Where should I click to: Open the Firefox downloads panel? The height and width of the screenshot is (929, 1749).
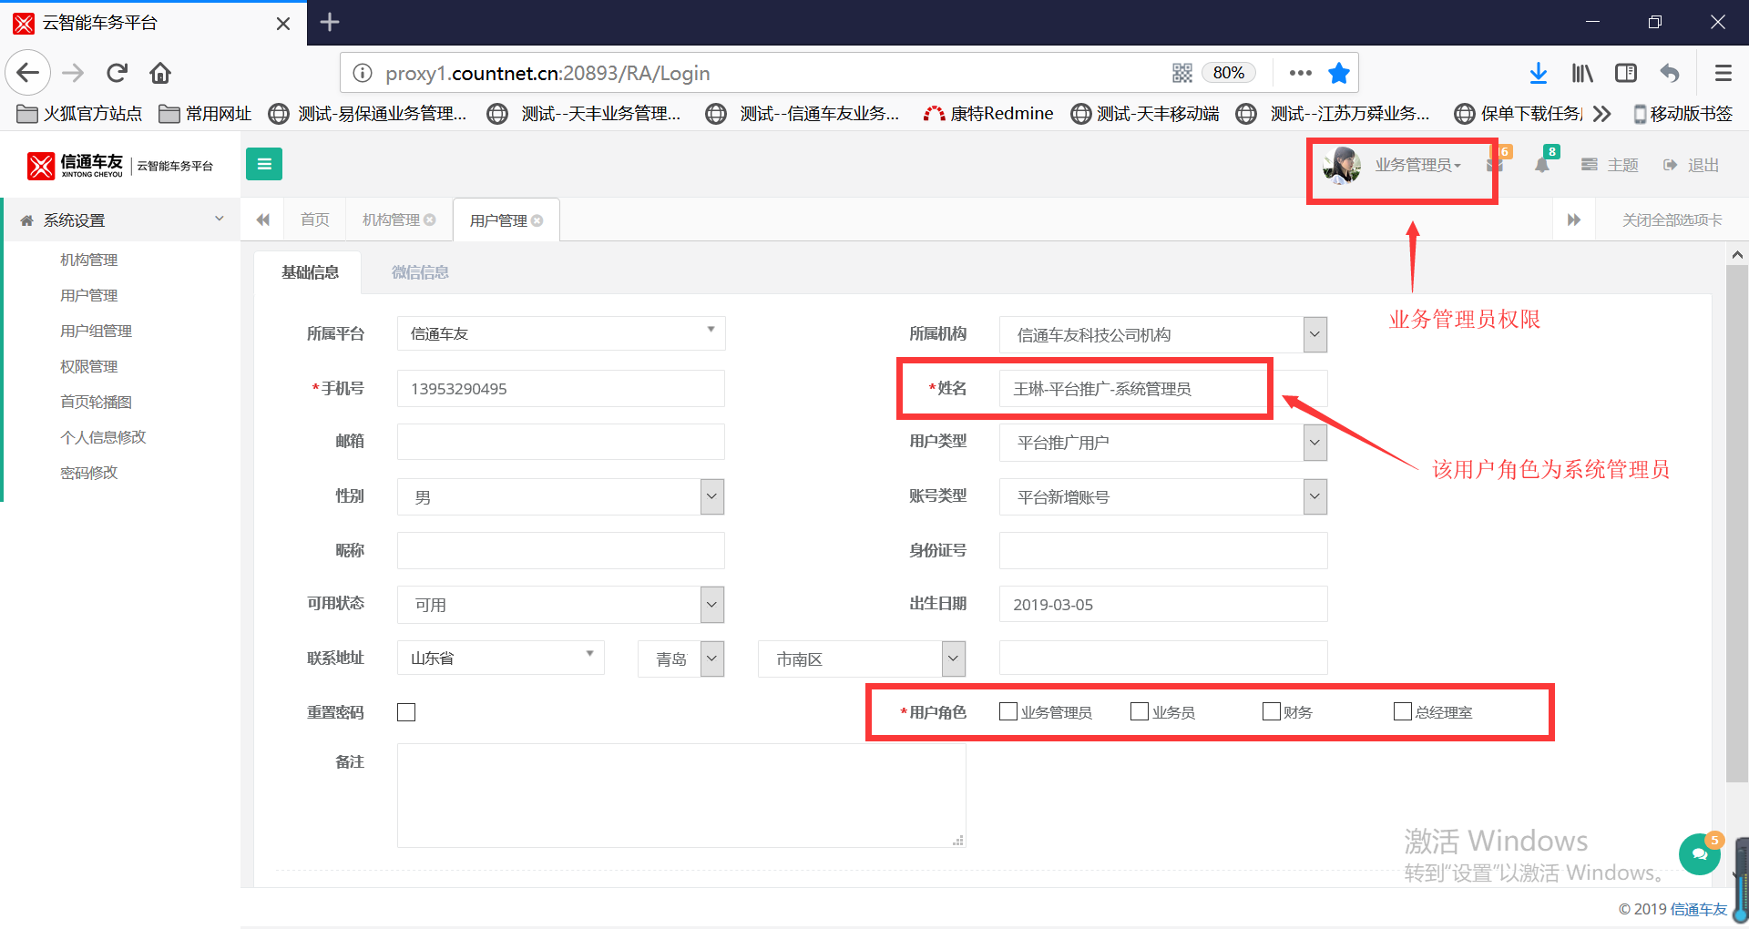1539,73
